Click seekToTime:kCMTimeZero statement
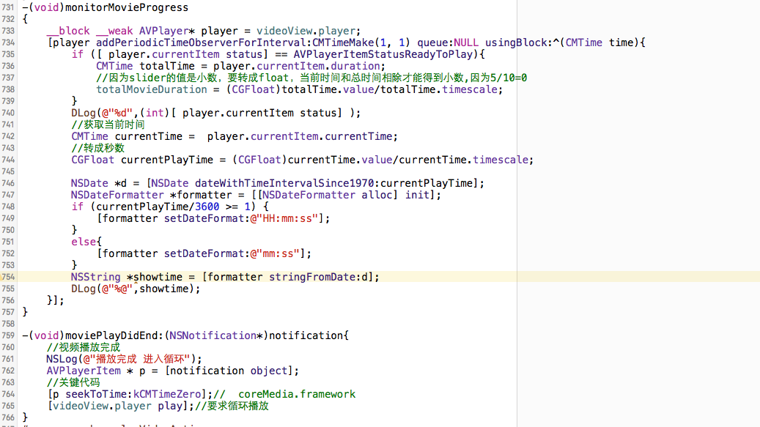The width and height of the screenshot is (760, 427). 130,395
